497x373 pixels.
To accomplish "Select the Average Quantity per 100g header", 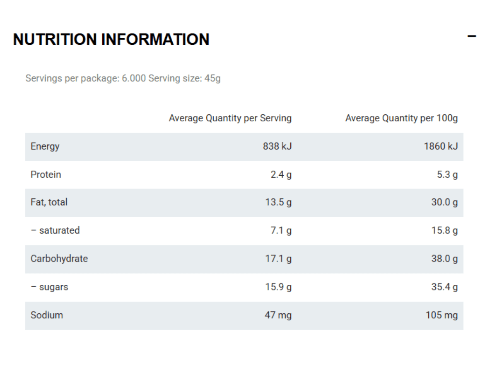I will click(401, 118).
